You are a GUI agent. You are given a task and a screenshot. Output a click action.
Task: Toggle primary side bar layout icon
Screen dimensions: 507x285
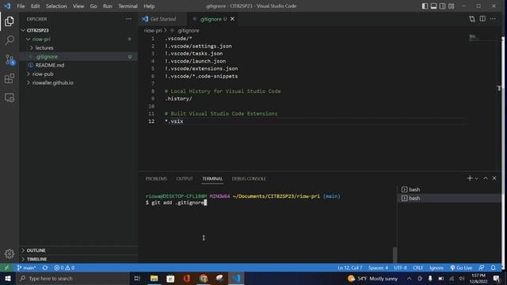(x=425, y=6)
